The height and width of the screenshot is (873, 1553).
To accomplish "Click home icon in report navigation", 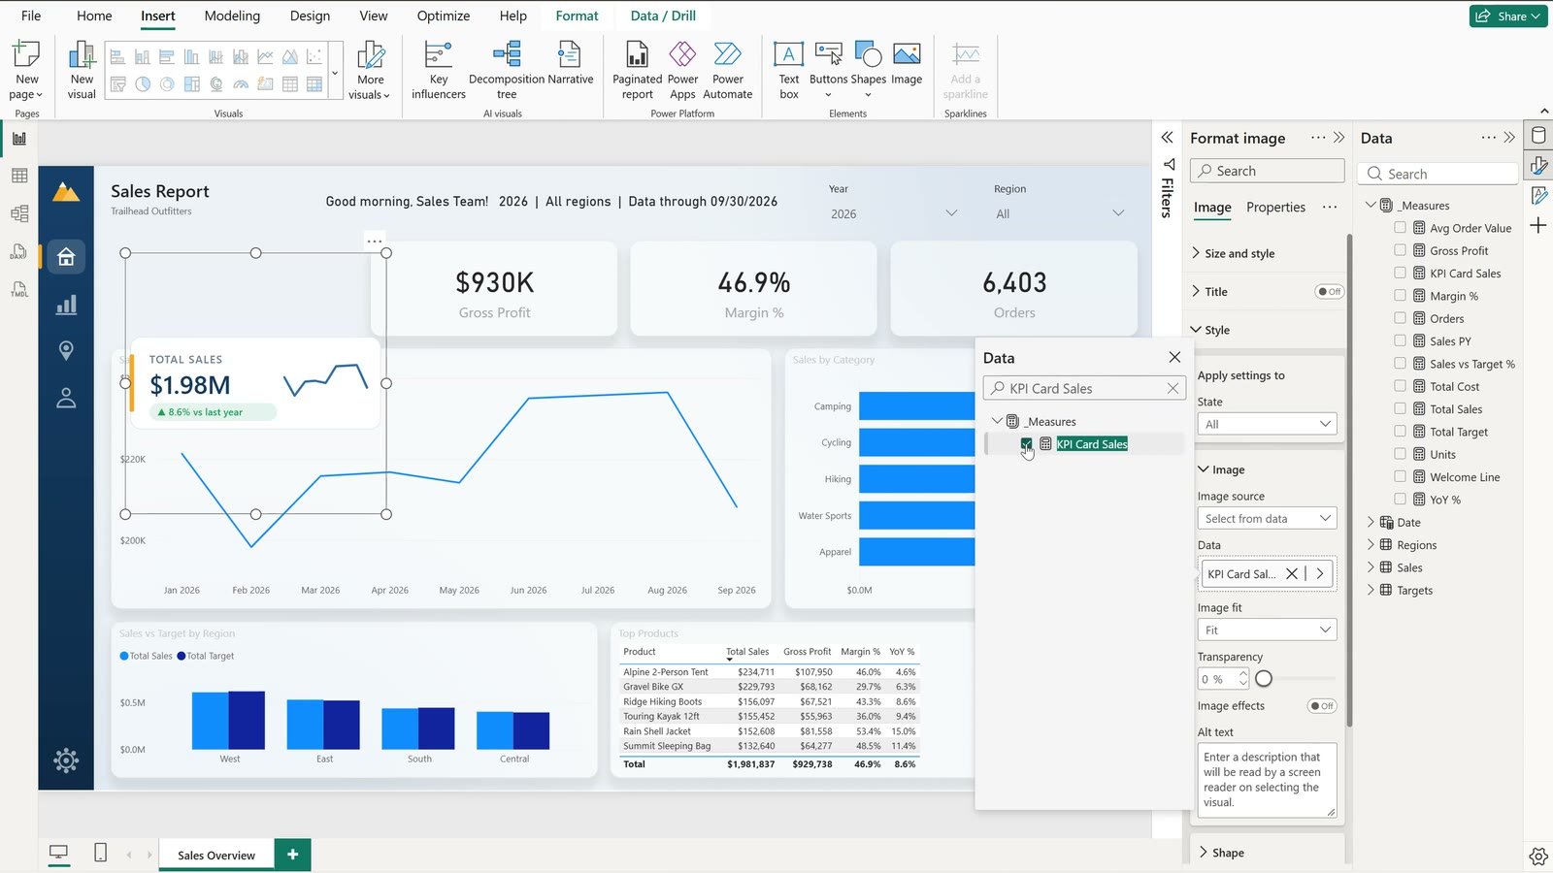I will tap(66, 257).
